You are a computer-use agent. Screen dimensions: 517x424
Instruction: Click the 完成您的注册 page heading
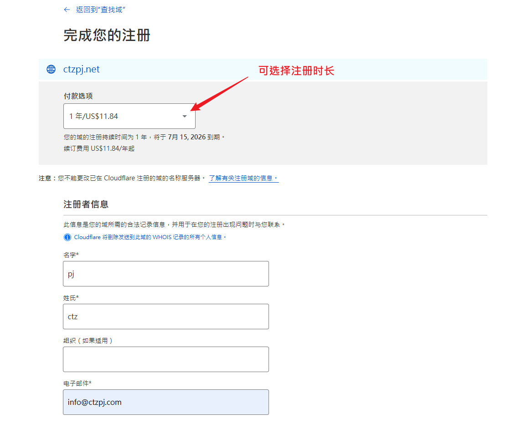click(x=107, y=35)
